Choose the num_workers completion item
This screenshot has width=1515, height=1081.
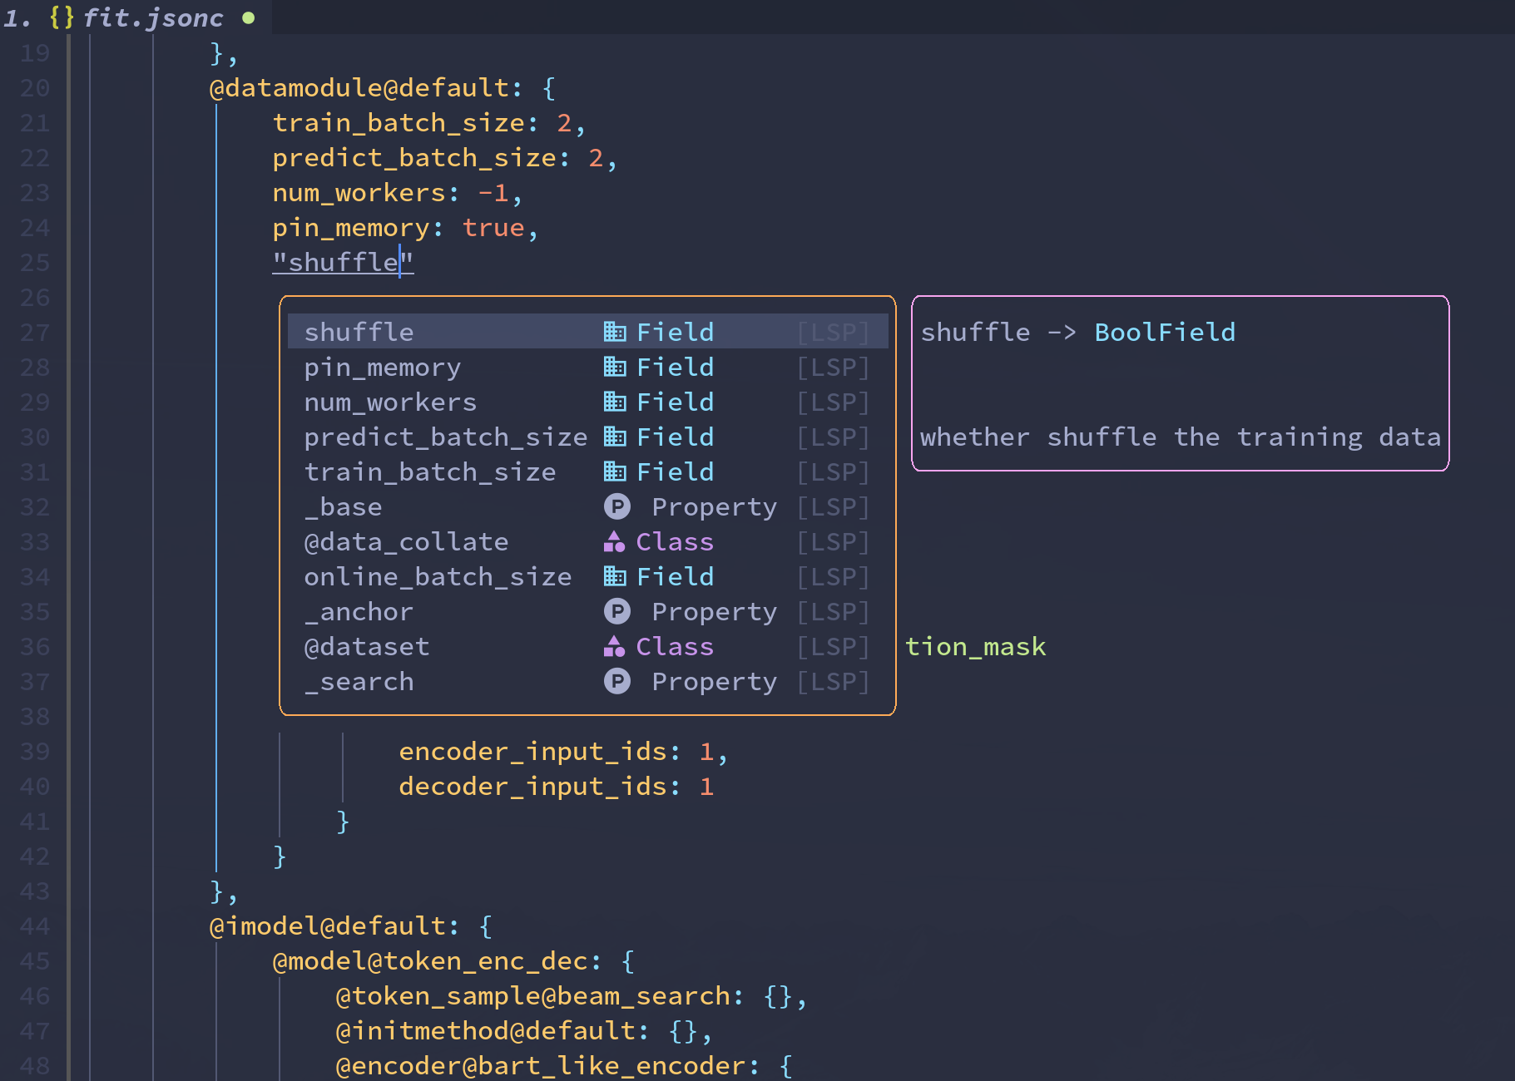click(x=587, y=402)
